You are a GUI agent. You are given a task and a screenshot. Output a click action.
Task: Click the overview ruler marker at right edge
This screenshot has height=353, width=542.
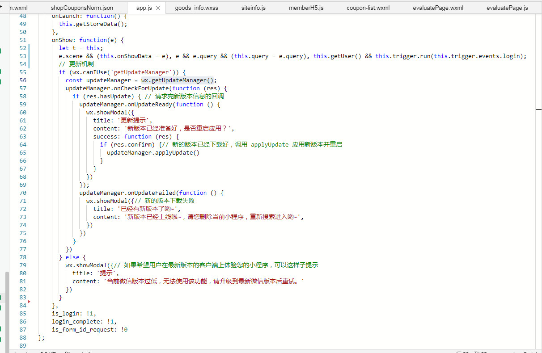(x=539, y=109)
